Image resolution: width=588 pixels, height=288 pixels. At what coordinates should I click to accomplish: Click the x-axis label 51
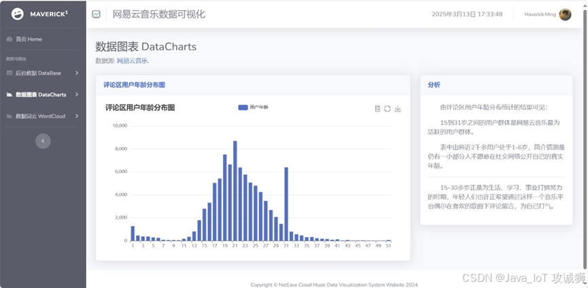click(x=389, y=246)
